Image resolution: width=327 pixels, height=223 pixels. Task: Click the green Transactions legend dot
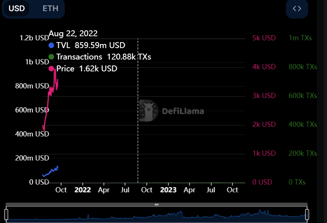click(51, 57)
